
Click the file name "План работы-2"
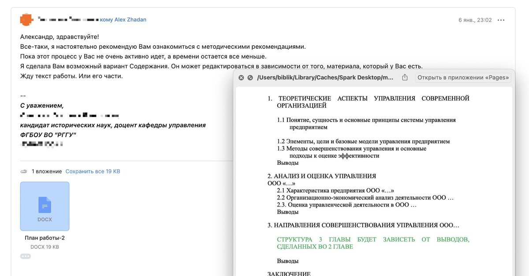tap(45, 238)
